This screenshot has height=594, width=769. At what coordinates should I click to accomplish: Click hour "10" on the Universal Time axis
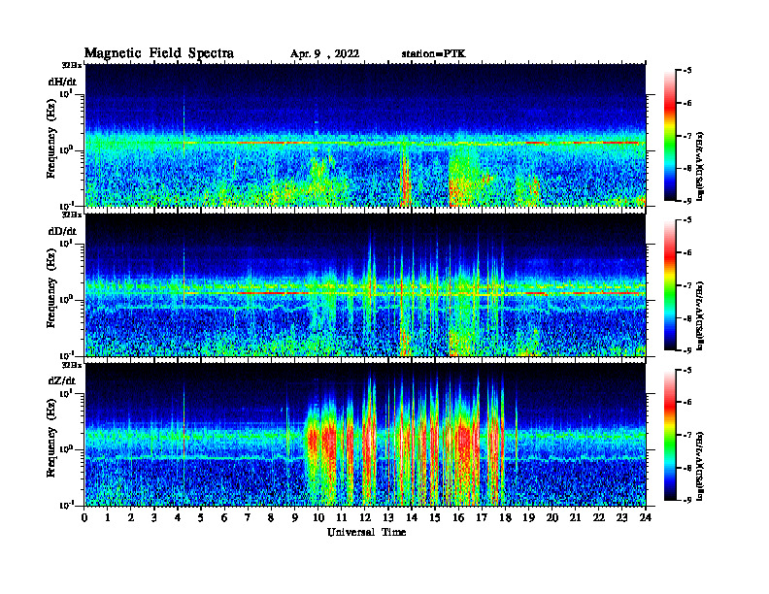coord(318,518)
